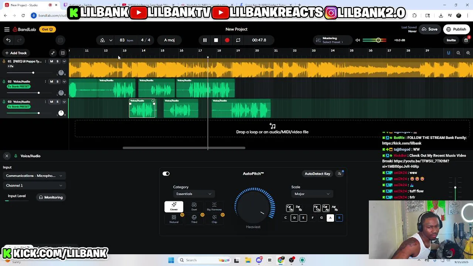Viewport: 473px width, 266px height.
Task: Select the Natural AutoPitch preset
Action: (x=174, y=219)
